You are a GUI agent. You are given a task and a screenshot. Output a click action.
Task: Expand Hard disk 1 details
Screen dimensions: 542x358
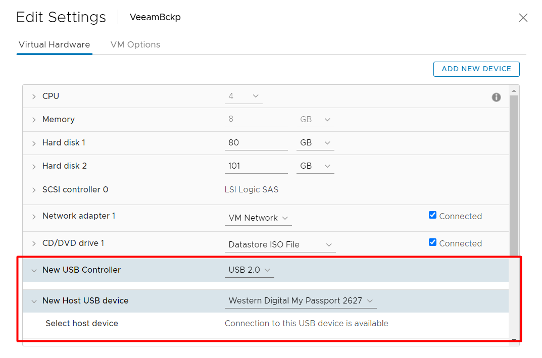tap(34, 143)
